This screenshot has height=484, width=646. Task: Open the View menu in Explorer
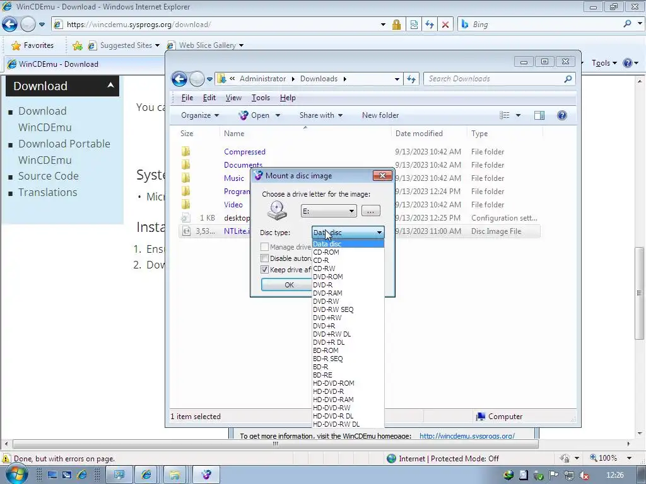(x=233, y=98)
